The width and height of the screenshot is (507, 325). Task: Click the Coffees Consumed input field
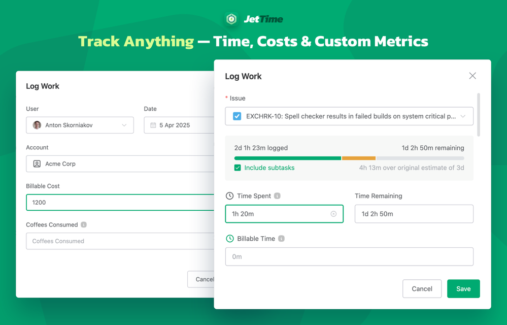120,241
